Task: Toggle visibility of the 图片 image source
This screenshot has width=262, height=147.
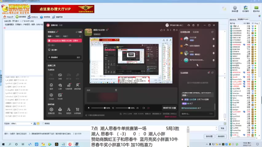Action: click(x=70, y=45)
